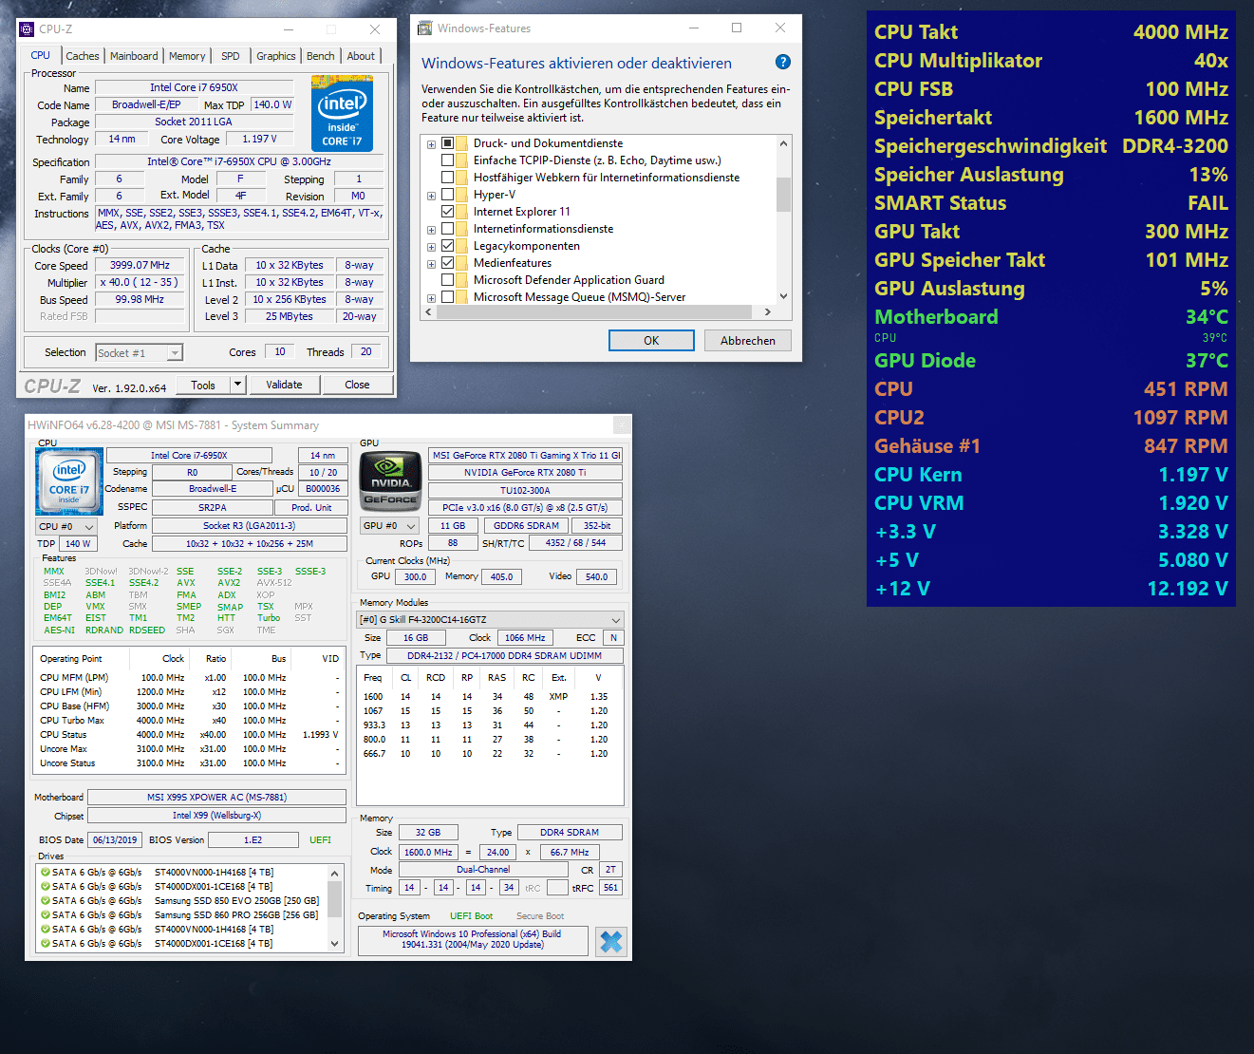Expand the Druck- und Dokumentdienste tree node
This screenshot has height=1054, width=1254.
tap(431, 144)
